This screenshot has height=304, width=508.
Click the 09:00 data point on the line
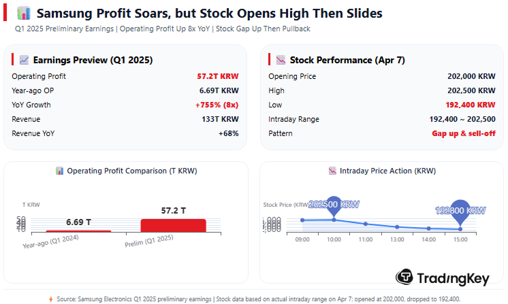point(302,220)
